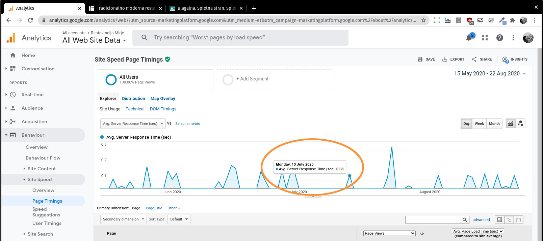This screenshot has width=543, height=241.
Task: Open the All Web Site Data view dropdown
Action: (94, 40)
